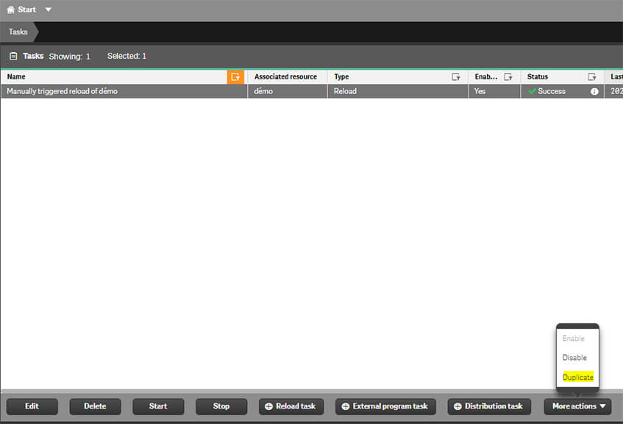The width and height of the screenshot is (623, 424).
Task: Create a new External program task
Action: point(385,406)
